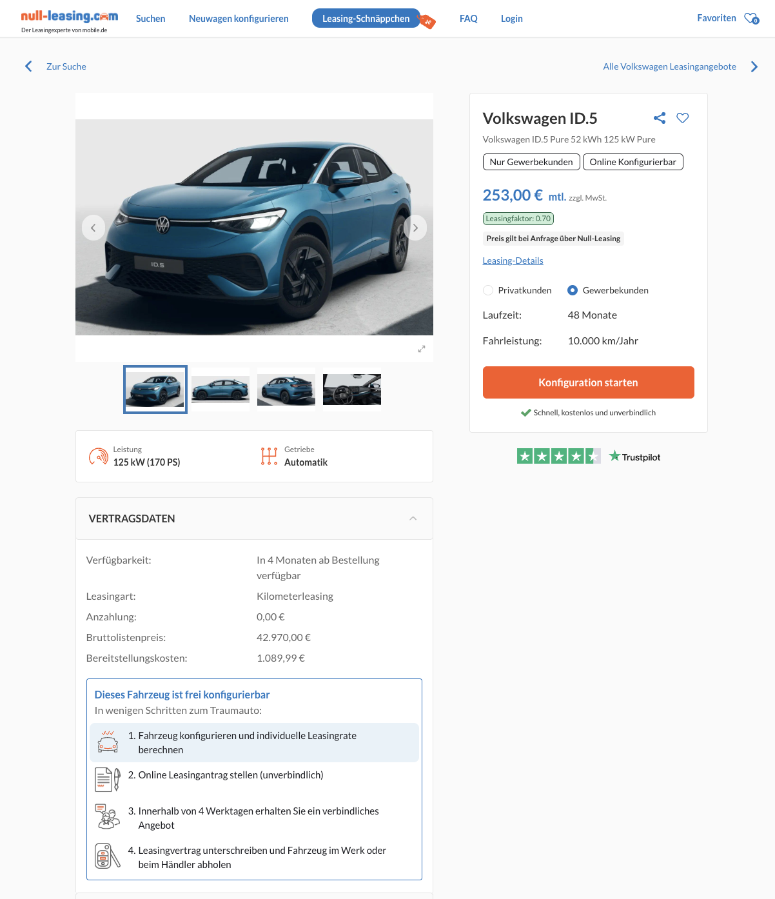Add the ID.5 to favorites with heart icon

pos(683,118)
